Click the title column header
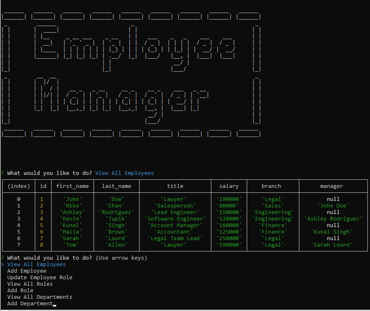This screenshot has height=311, width=370. coord(175,186)
